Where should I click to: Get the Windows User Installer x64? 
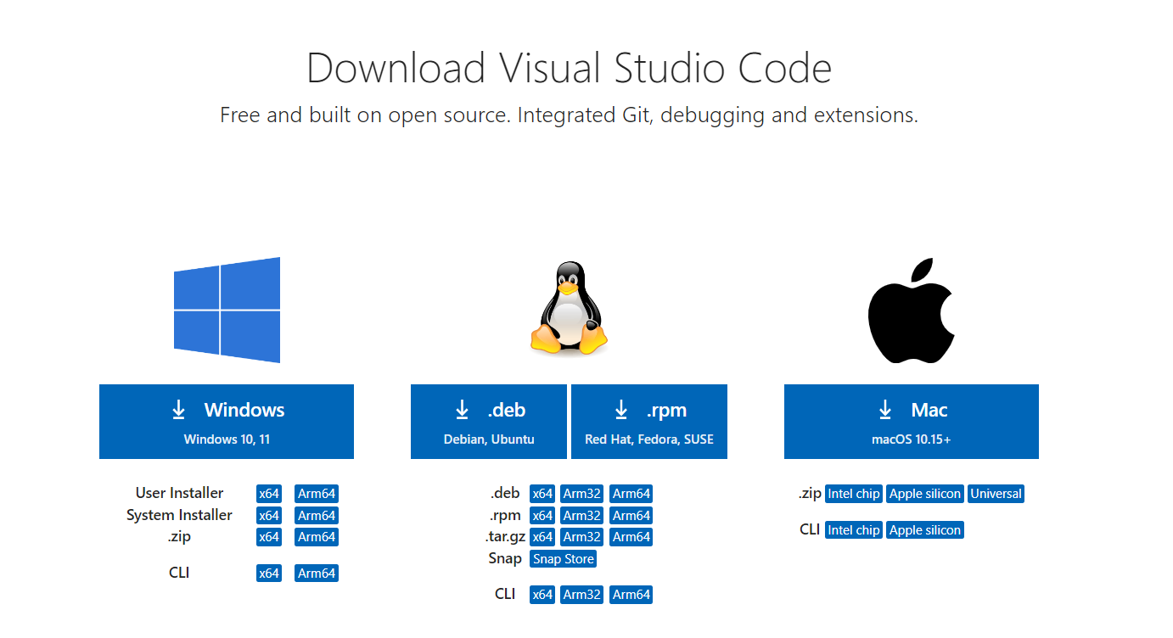pyautogui.click(x=269, y=494)
